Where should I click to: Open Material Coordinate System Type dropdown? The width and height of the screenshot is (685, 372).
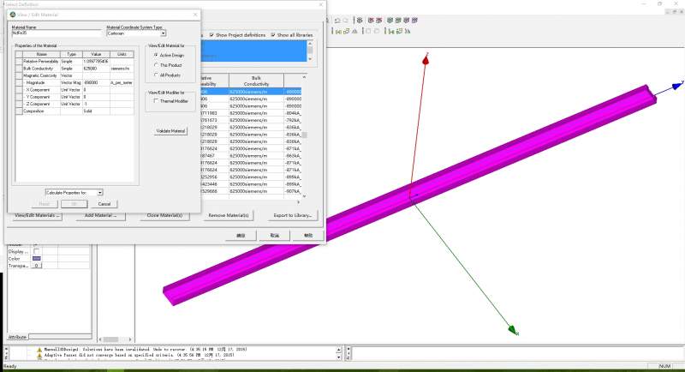pos(163,33)
